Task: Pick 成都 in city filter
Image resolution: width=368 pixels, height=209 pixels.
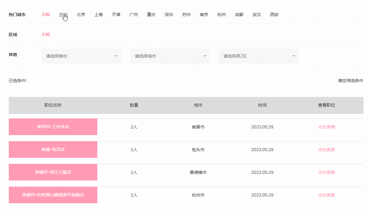Action: pos(239,15)
